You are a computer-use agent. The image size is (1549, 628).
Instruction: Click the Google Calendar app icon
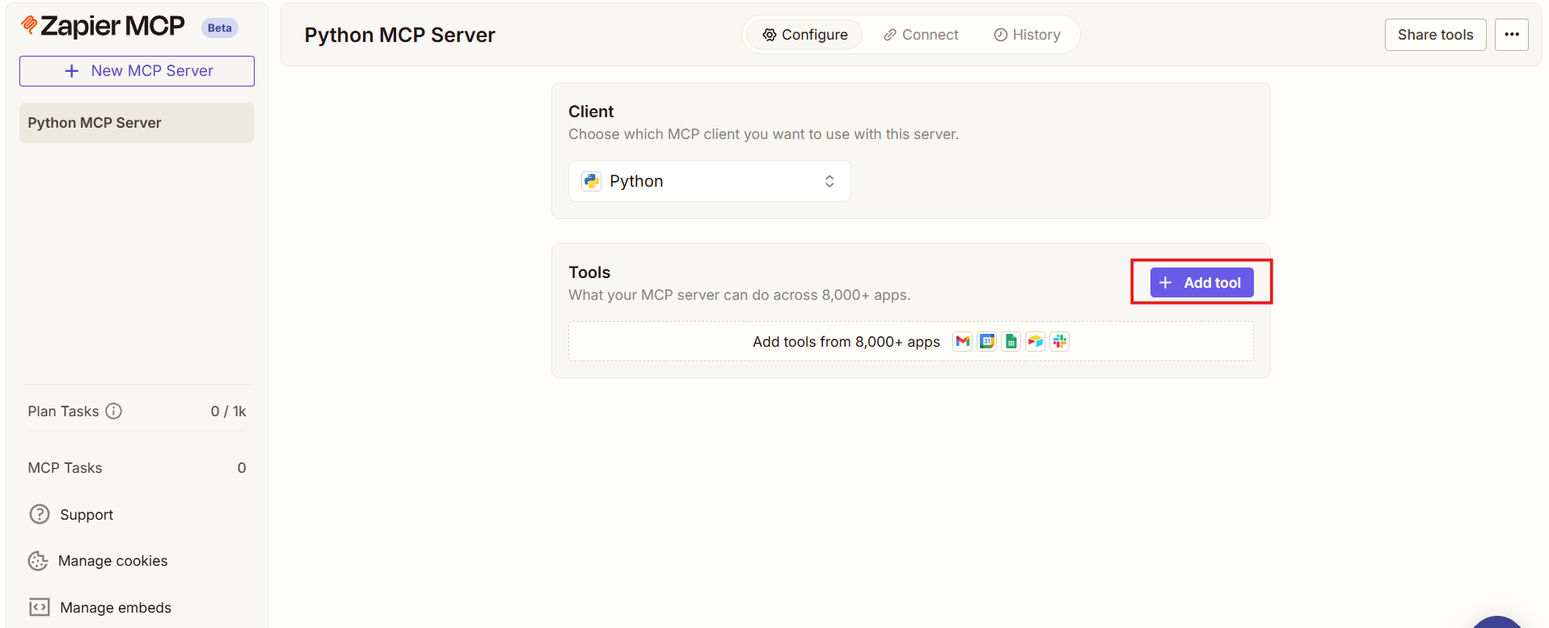click(986, 342)
